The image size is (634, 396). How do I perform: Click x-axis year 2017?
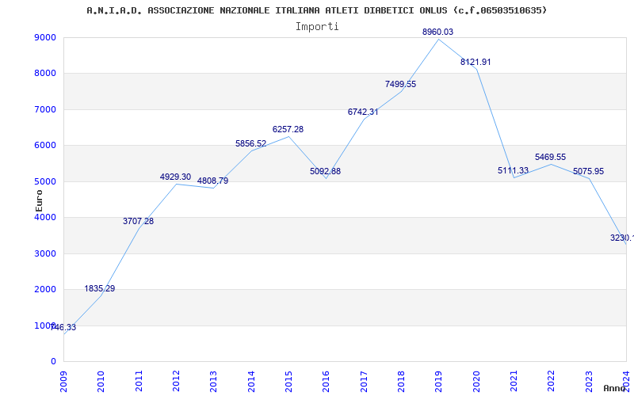(364, 382)
